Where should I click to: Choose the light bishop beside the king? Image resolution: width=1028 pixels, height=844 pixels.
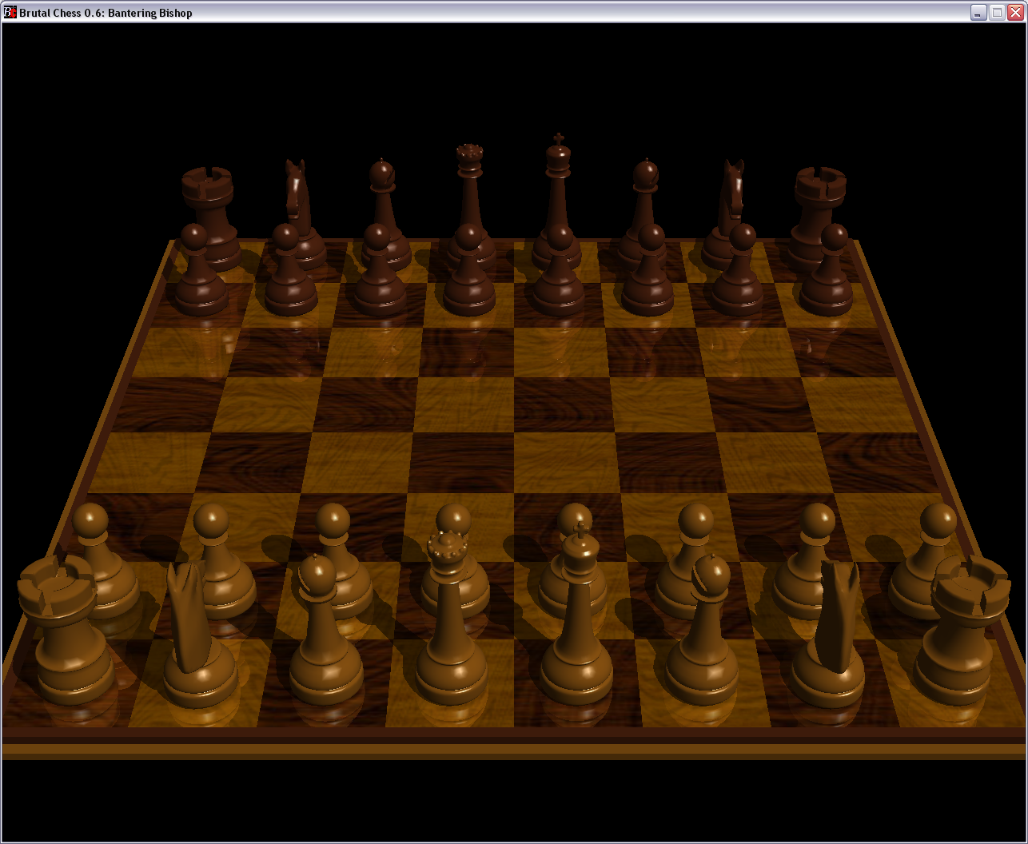pos(703,639)
